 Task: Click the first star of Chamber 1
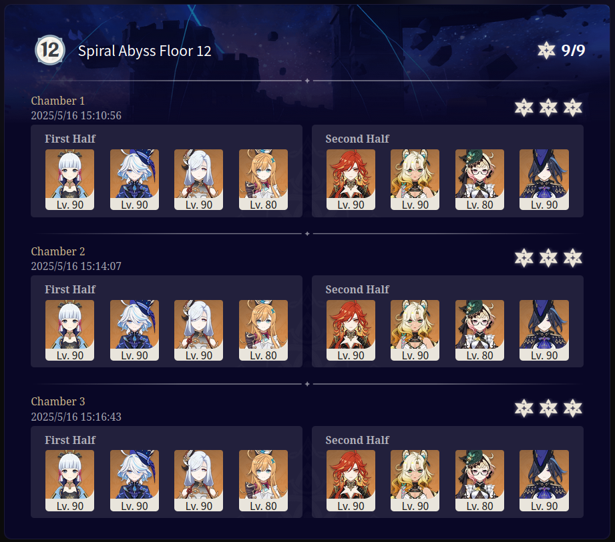[x=524, y=108]
